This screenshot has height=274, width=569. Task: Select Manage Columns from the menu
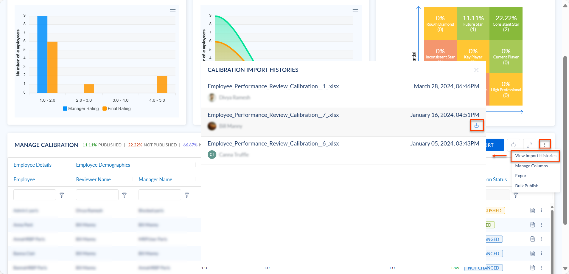pos(531,166)
